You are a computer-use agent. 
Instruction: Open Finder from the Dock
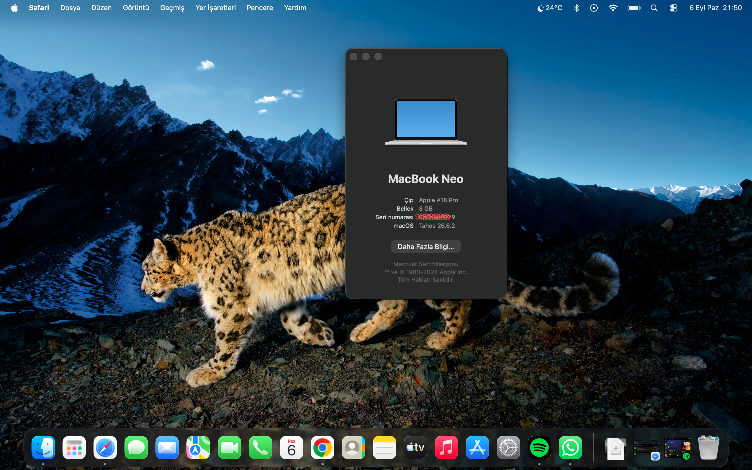[x=43, y=448]
